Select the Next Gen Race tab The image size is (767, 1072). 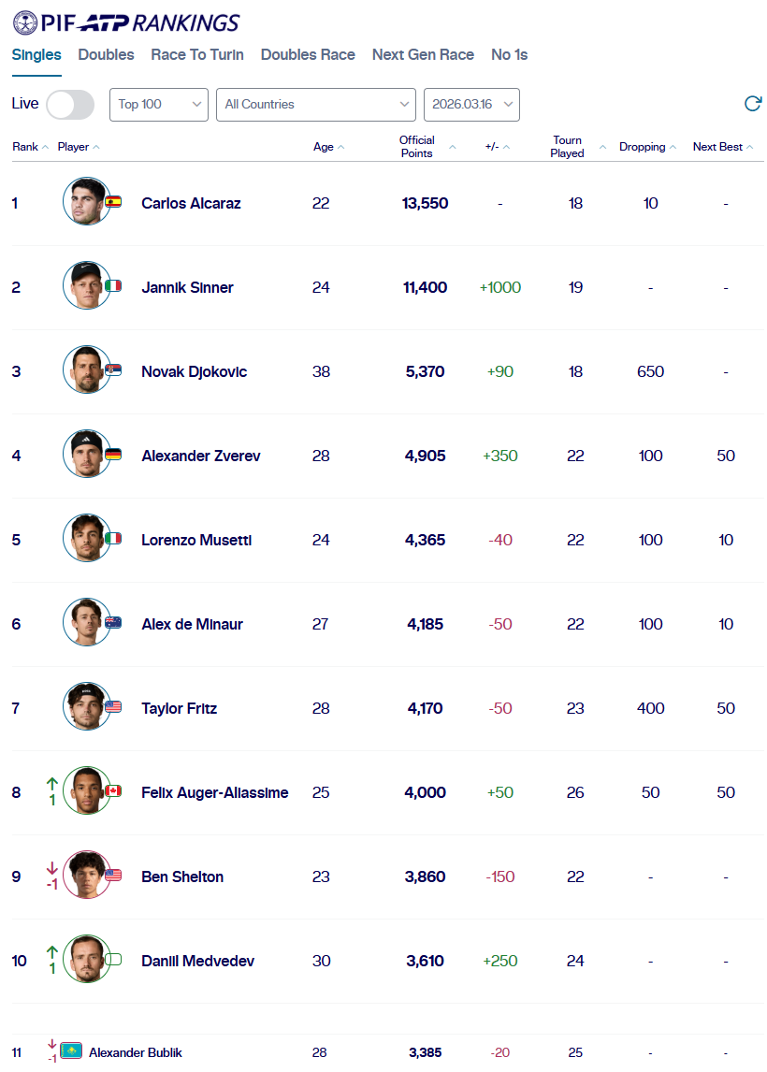423,55
